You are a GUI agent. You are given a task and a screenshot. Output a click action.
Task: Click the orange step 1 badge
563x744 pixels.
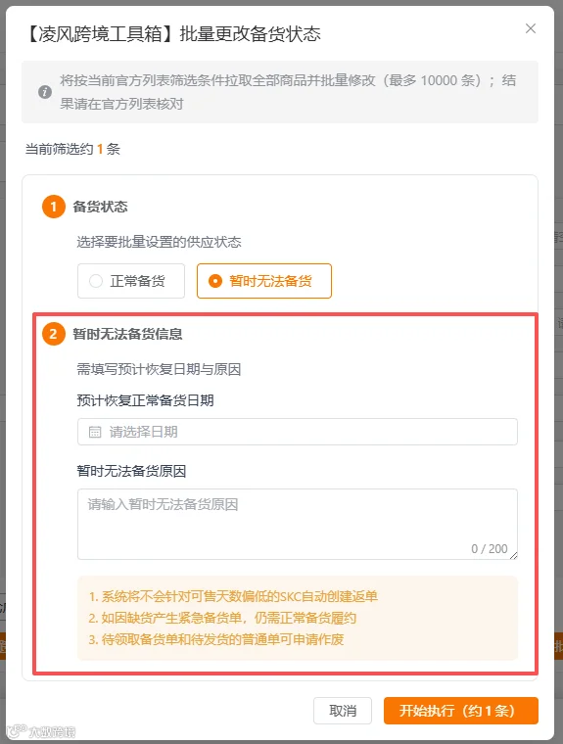point(54,207)
